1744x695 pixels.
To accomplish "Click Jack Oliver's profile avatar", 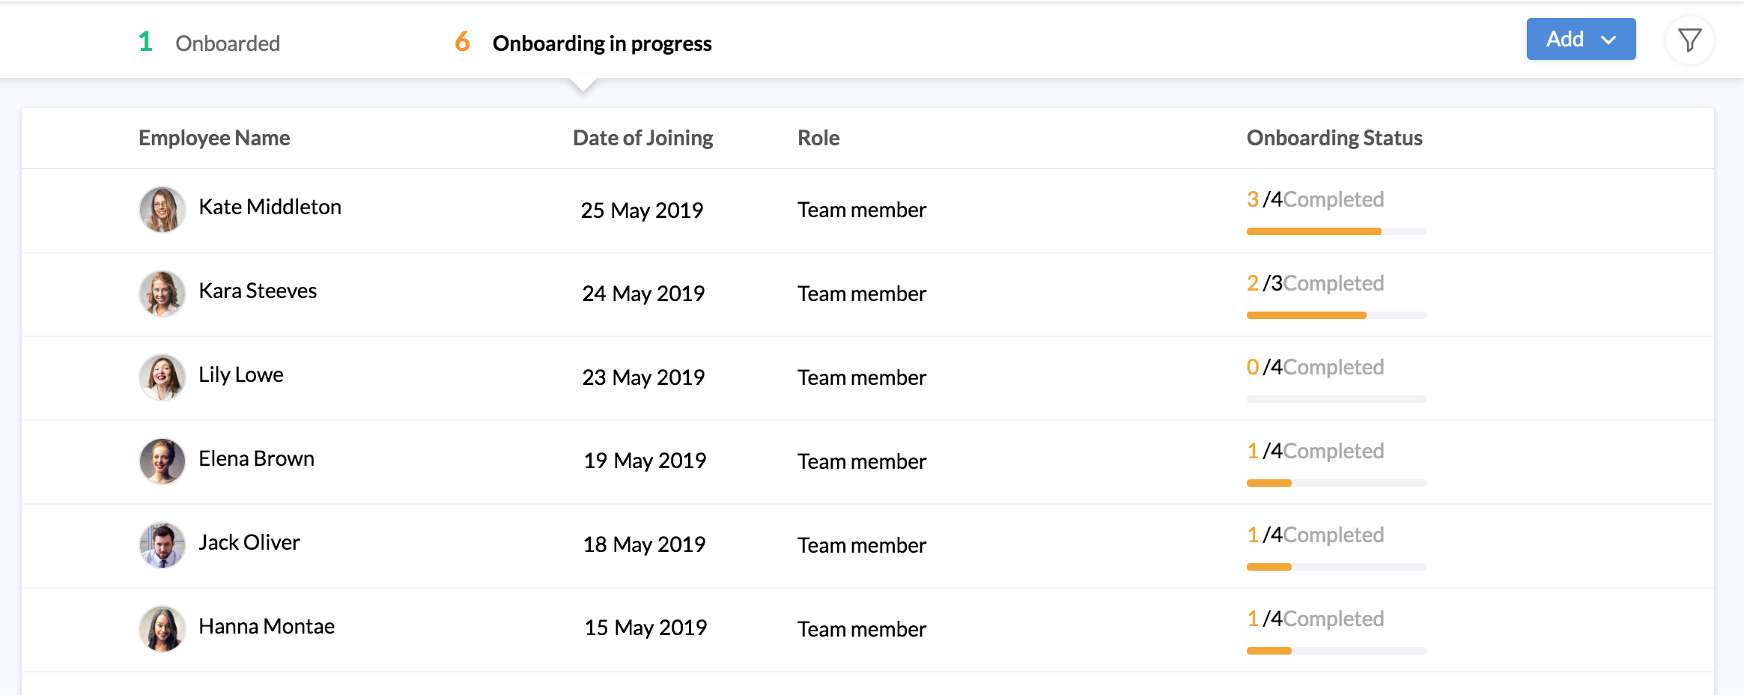I will pyautogui.click(x=162, y=545).
